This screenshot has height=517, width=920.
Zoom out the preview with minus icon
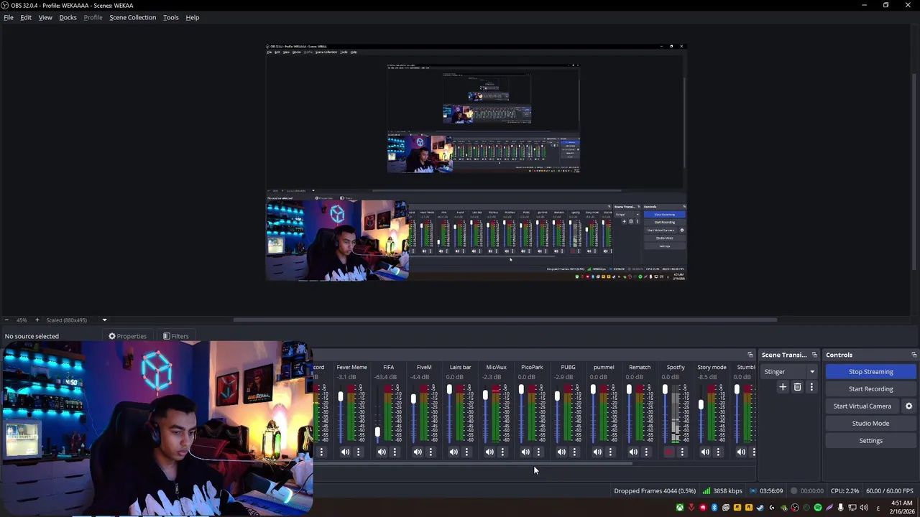(6, 320)
